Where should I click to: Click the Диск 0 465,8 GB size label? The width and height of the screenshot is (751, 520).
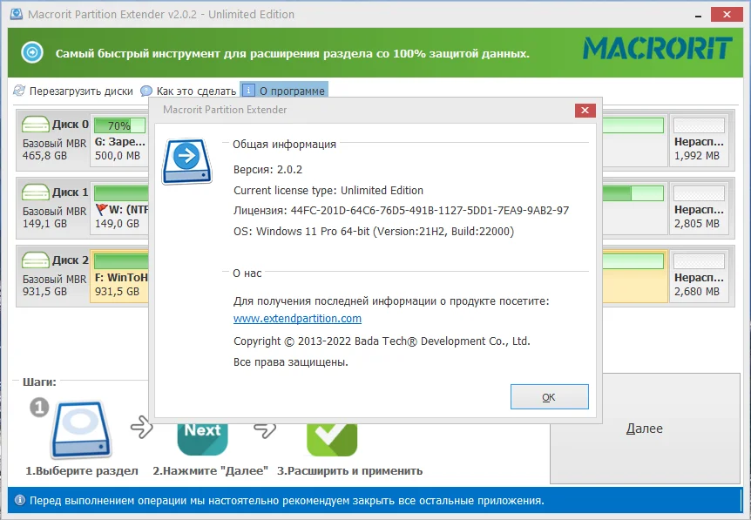click(44, 156)
